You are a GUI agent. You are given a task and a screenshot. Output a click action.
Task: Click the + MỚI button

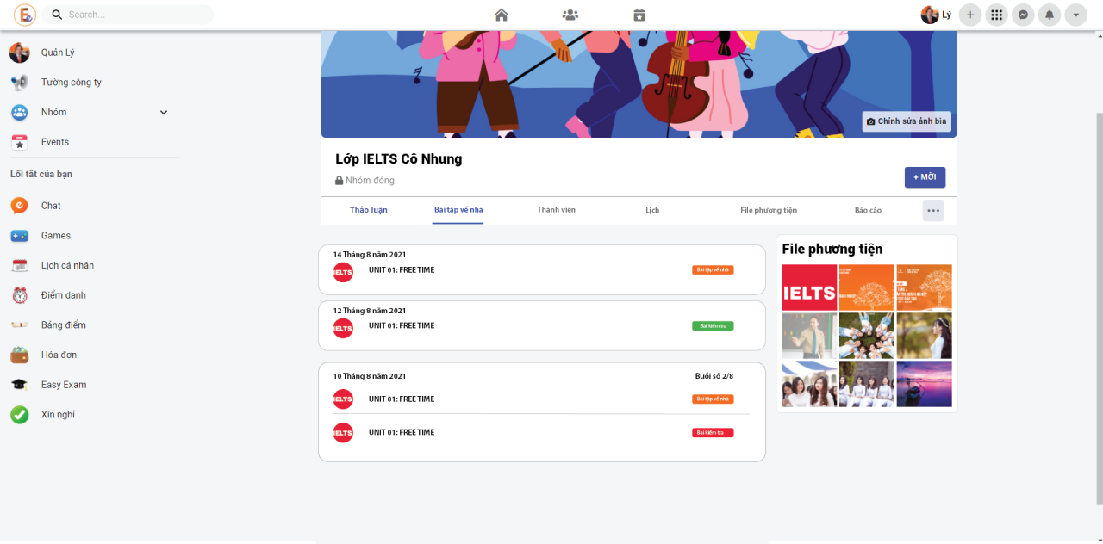pyautogui.click(x=925, y=176)
